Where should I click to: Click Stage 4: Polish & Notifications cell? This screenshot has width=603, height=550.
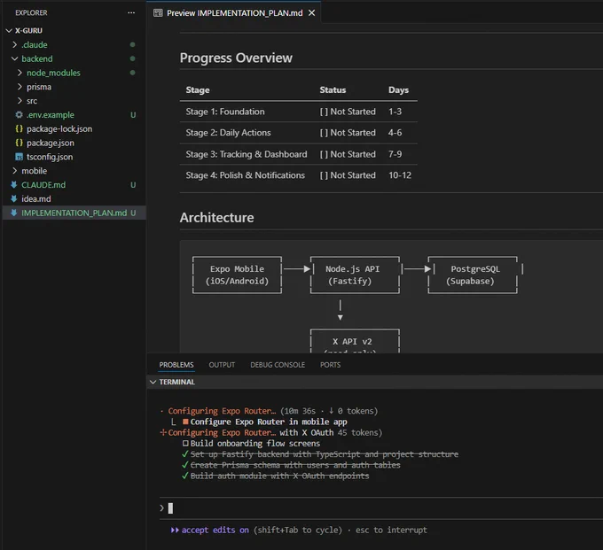point(245,175)
